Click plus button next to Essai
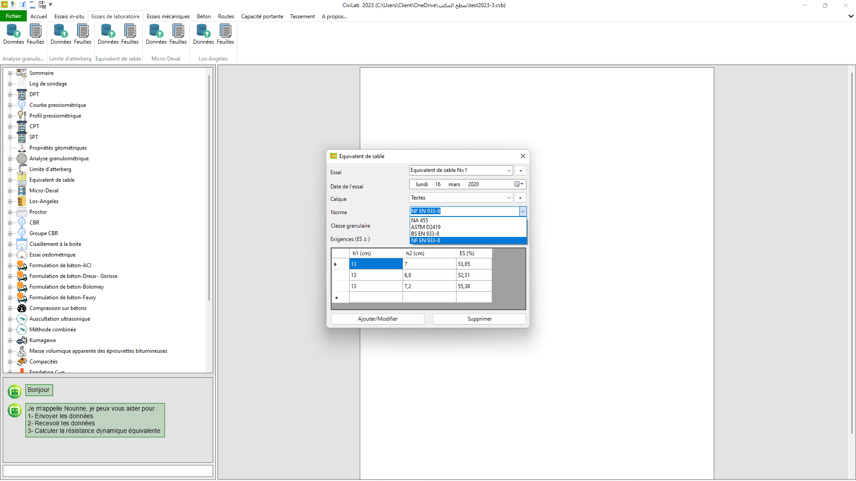This screenshot has height=481, width=856. coord(520,171)
